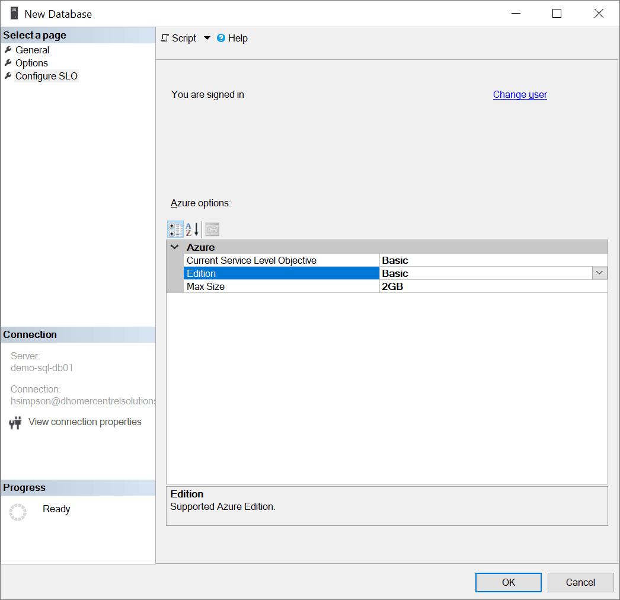
Task: Collapse the Azure category chevron
Action: click(x=173, y=247)
